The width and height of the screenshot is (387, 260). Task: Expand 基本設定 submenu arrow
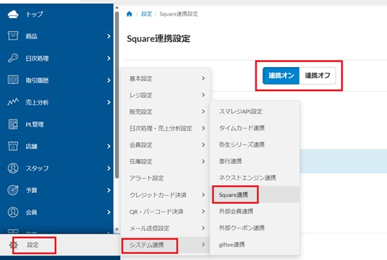click(x=203, y=78)
